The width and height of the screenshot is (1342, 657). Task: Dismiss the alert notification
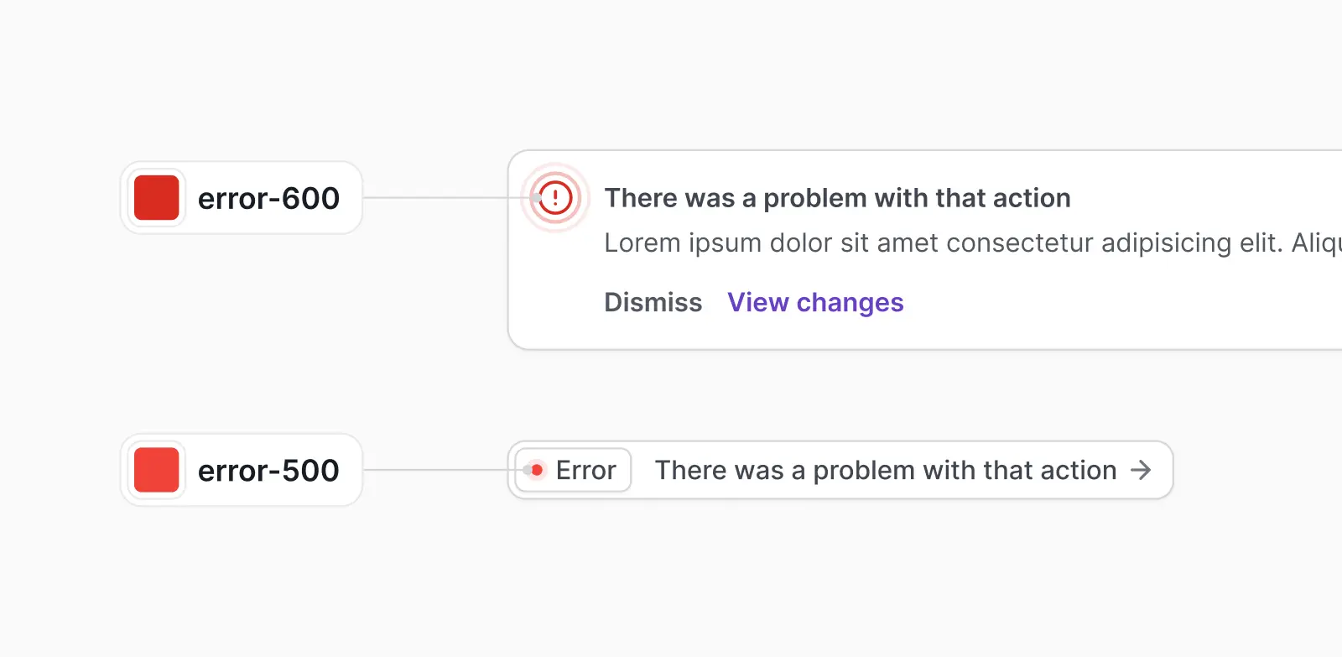(x=653, y=302)
